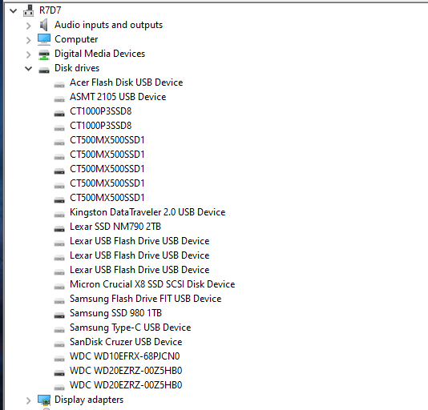428x410 pixels.
Task: Click the Disk drives category icon
Action: [x=44, y=70]
